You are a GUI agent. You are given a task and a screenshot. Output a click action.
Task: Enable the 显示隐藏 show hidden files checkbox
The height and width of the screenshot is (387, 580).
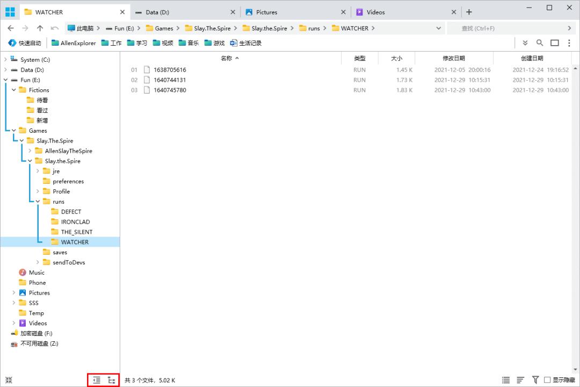(x=546, y=380)
